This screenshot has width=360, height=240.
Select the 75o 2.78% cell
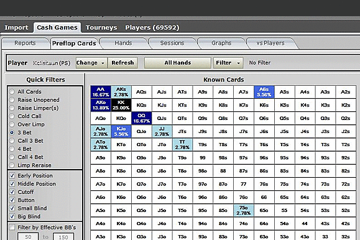point(244,210)
